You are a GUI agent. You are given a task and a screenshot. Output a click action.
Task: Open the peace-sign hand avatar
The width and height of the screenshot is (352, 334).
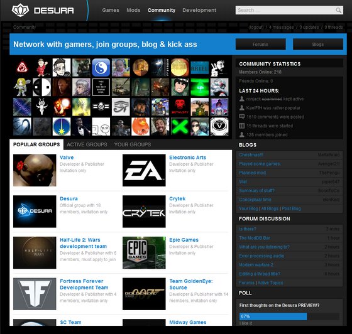(x=219, y=67)
